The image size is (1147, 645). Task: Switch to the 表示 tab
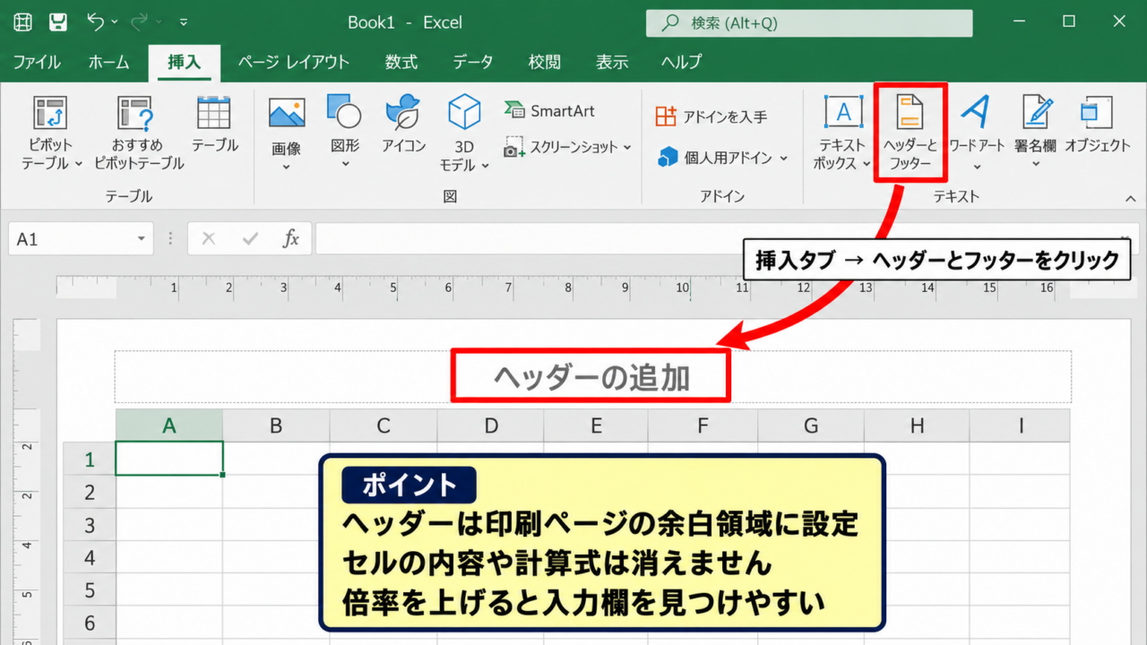[612, 62]
